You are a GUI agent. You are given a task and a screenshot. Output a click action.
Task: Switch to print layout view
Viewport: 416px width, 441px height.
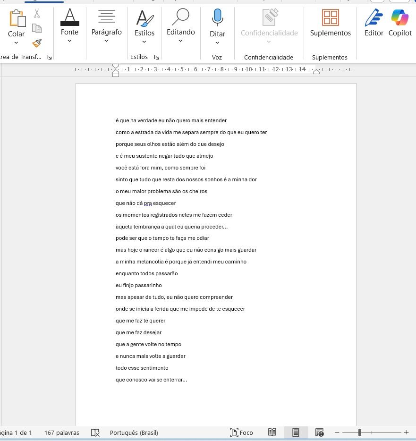[296, 433]
